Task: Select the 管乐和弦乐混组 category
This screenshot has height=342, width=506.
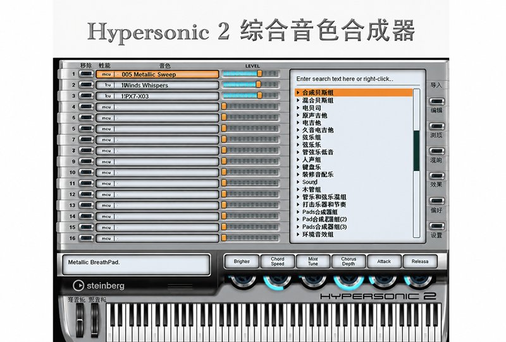Action: [324, 197]
